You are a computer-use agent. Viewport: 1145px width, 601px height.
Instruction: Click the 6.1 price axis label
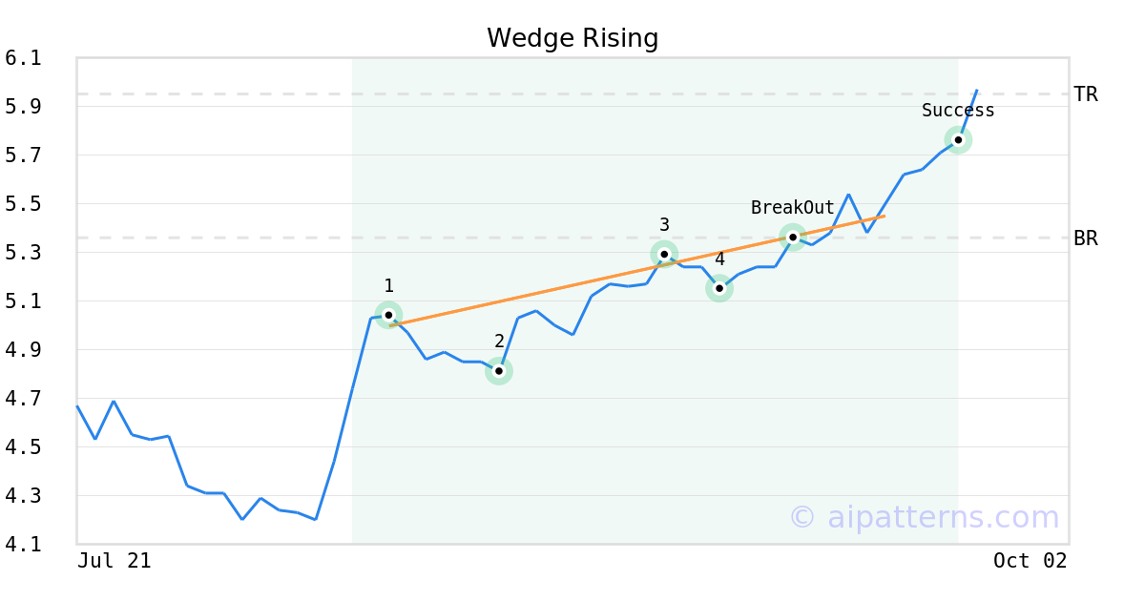23,58
